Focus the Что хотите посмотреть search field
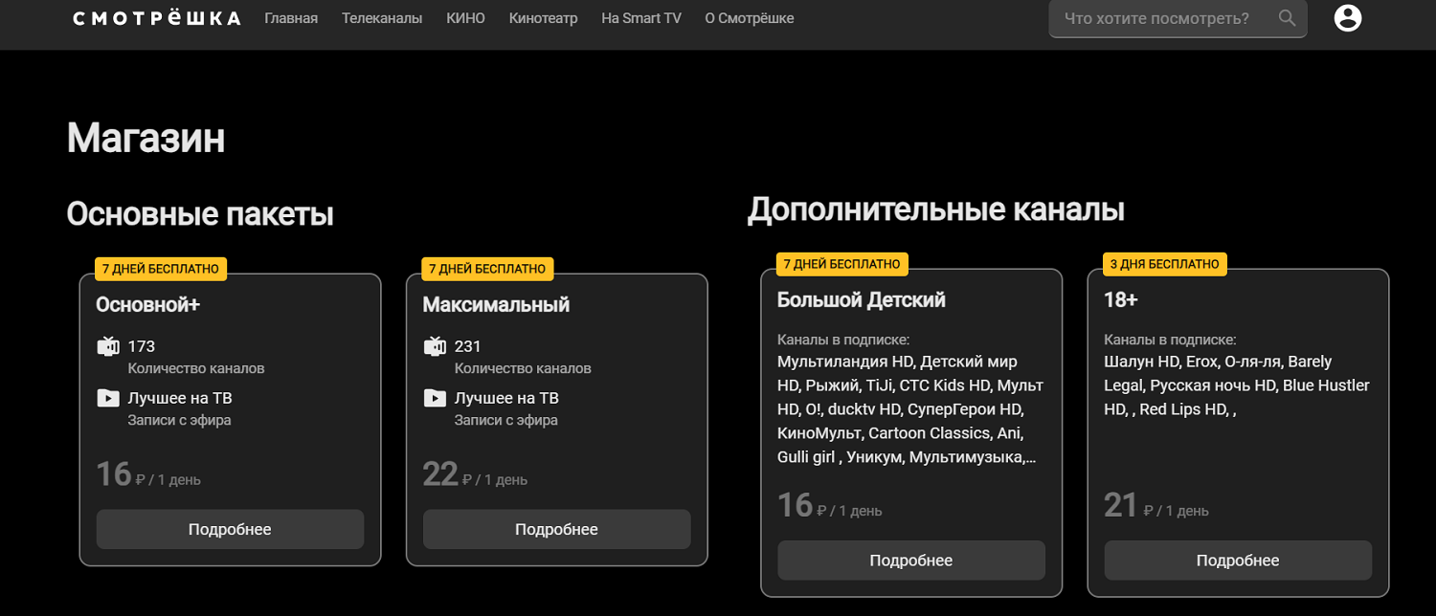 1178,18
